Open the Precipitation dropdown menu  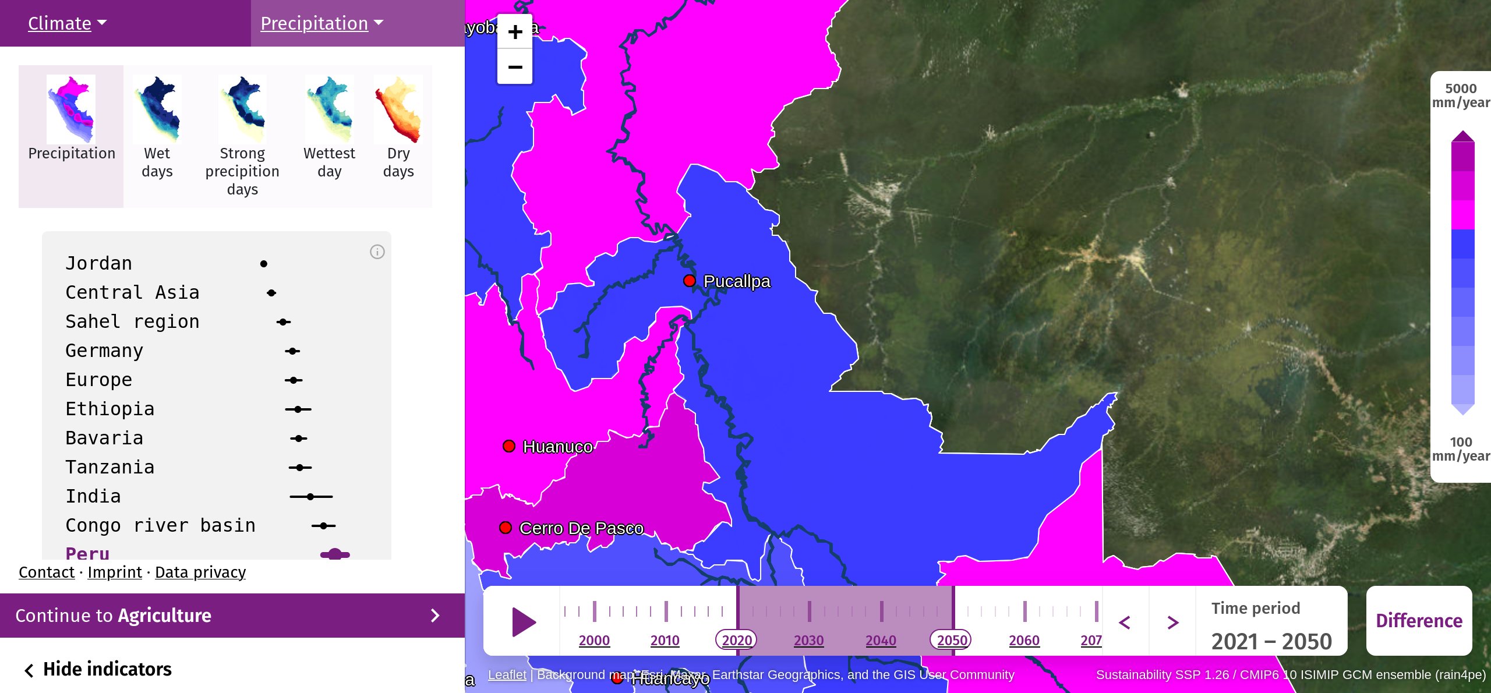click(322, 23)
